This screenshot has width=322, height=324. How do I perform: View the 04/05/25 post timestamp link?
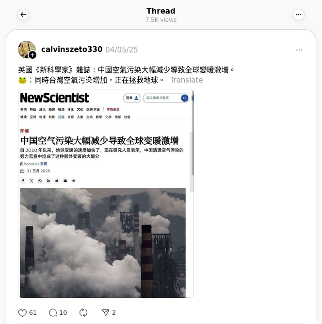pos(122,50)
